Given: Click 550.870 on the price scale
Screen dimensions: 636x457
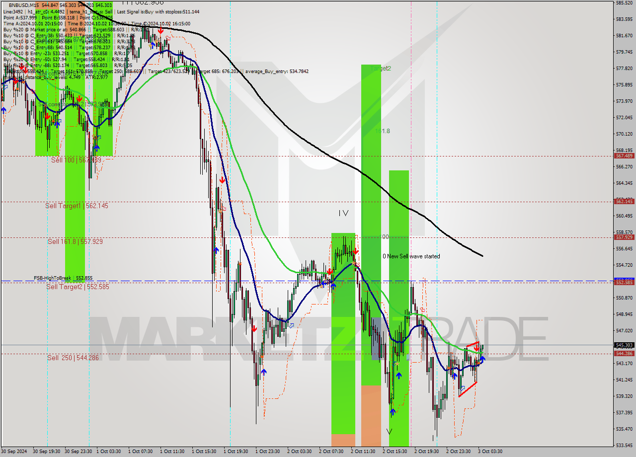Looking at the screenshot, I should [x=624, y=298].
